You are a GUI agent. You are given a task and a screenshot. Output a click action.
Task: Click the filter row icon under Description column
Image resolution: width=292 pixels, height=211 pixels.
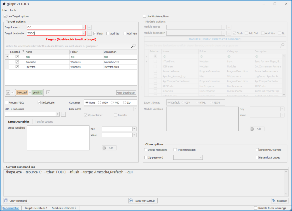click(106, 57)
